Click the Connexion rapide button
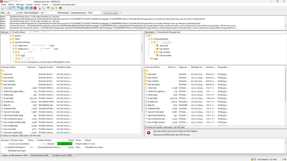Screen dimensions: 287x161 (110, 13)
